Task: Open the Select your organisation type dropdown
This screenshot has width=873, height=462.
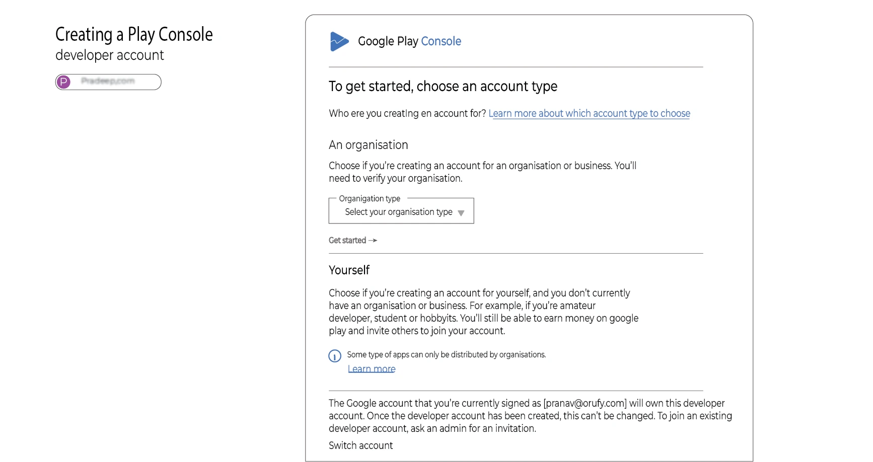Action: [x=401, y=211]
